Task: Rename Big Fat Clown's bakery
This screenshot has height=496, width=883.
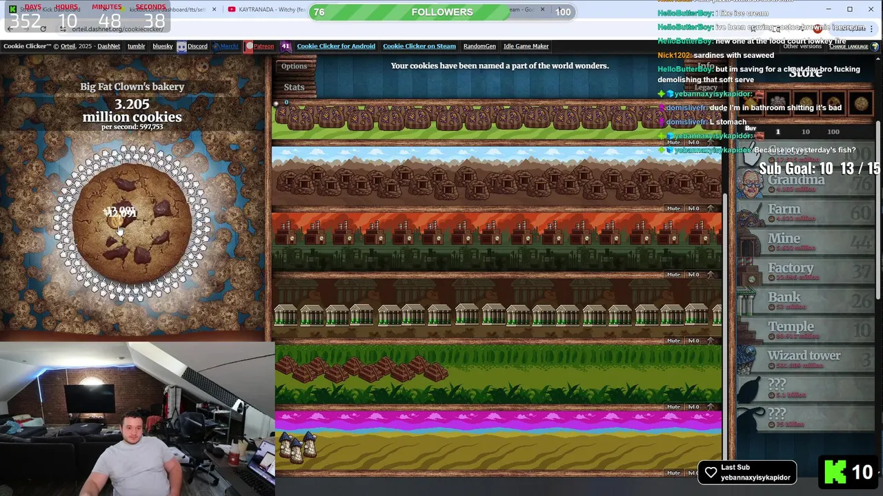Action: coord(132,87)
